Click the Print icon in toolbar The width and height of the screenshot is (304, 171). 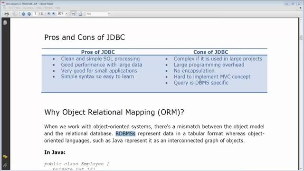tap(6, 14)
